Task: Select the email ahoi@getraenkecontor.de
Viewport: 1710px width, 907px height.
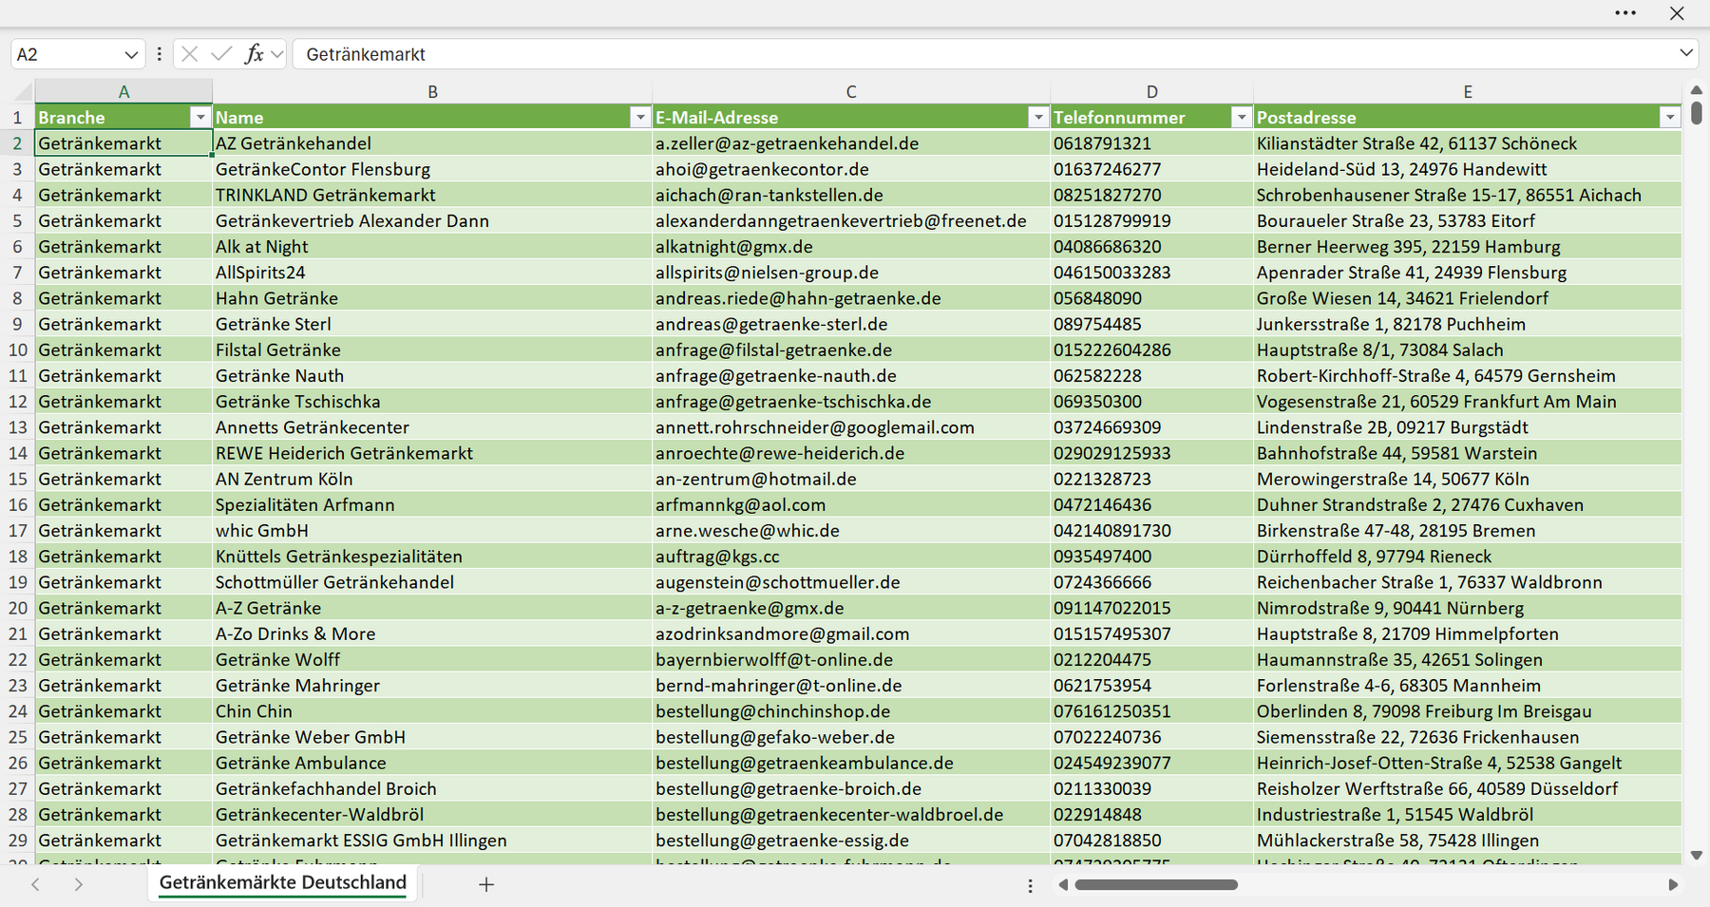Action: 851,169
